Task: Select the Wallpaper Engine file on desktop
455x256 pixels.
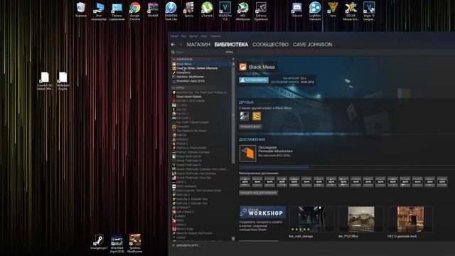Action: (x=63, y=81)
